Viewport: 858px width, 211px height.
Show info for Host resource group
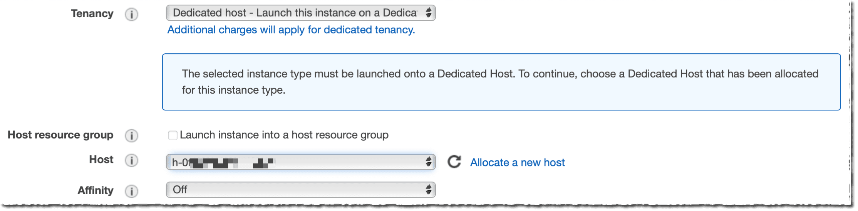pyautogui.click(x=131, y=135)
